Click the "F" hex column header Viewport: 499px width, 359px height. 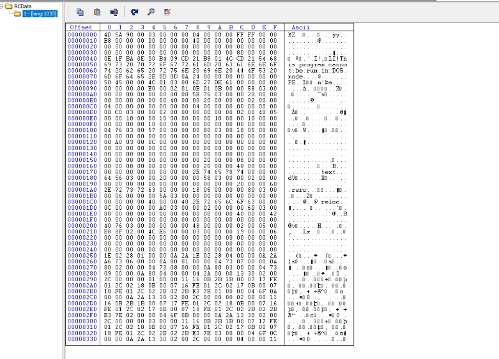click(275, 27)
